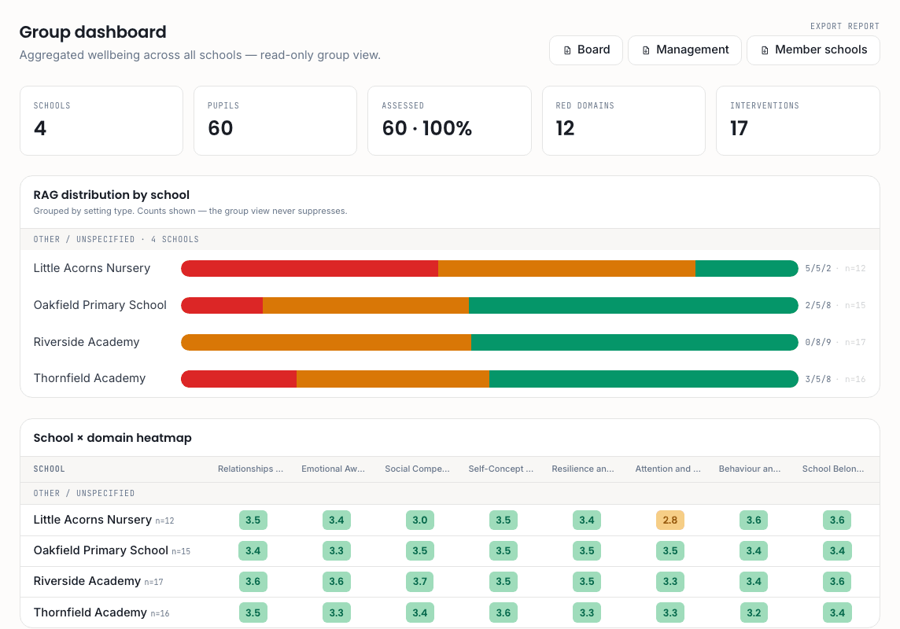
Task: Export the Member schools report
Action: tap(813, 50)
